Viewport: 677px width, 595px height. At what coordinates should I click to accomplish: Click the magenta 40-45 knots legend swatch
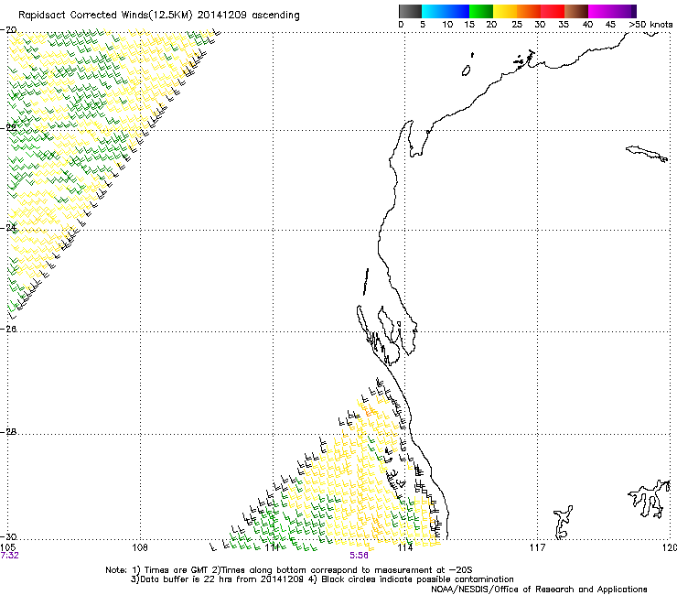600,11
